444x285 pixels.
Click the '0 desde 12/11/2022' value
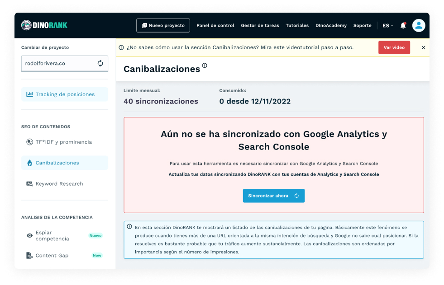255,101
